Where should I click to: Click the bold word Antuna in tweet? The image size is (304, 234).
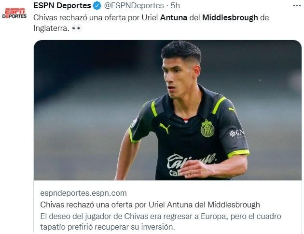[x=174, y=18]
